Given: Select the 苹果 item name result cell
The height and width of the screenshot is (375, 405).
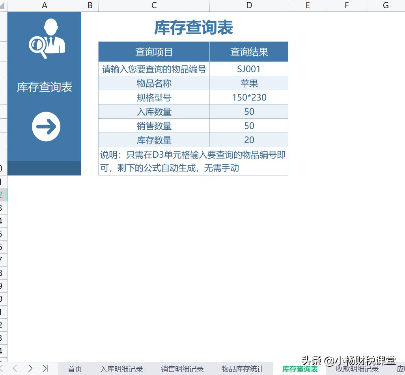Looking at the screenshot, I should point(249,83).
